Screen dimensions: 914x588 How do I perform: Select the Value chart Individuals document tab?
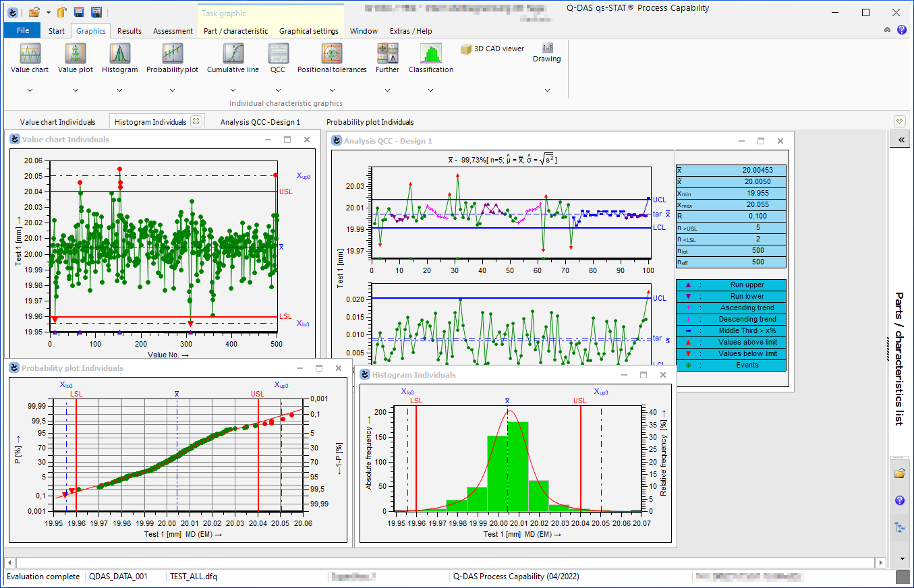[x=57, y=122]
